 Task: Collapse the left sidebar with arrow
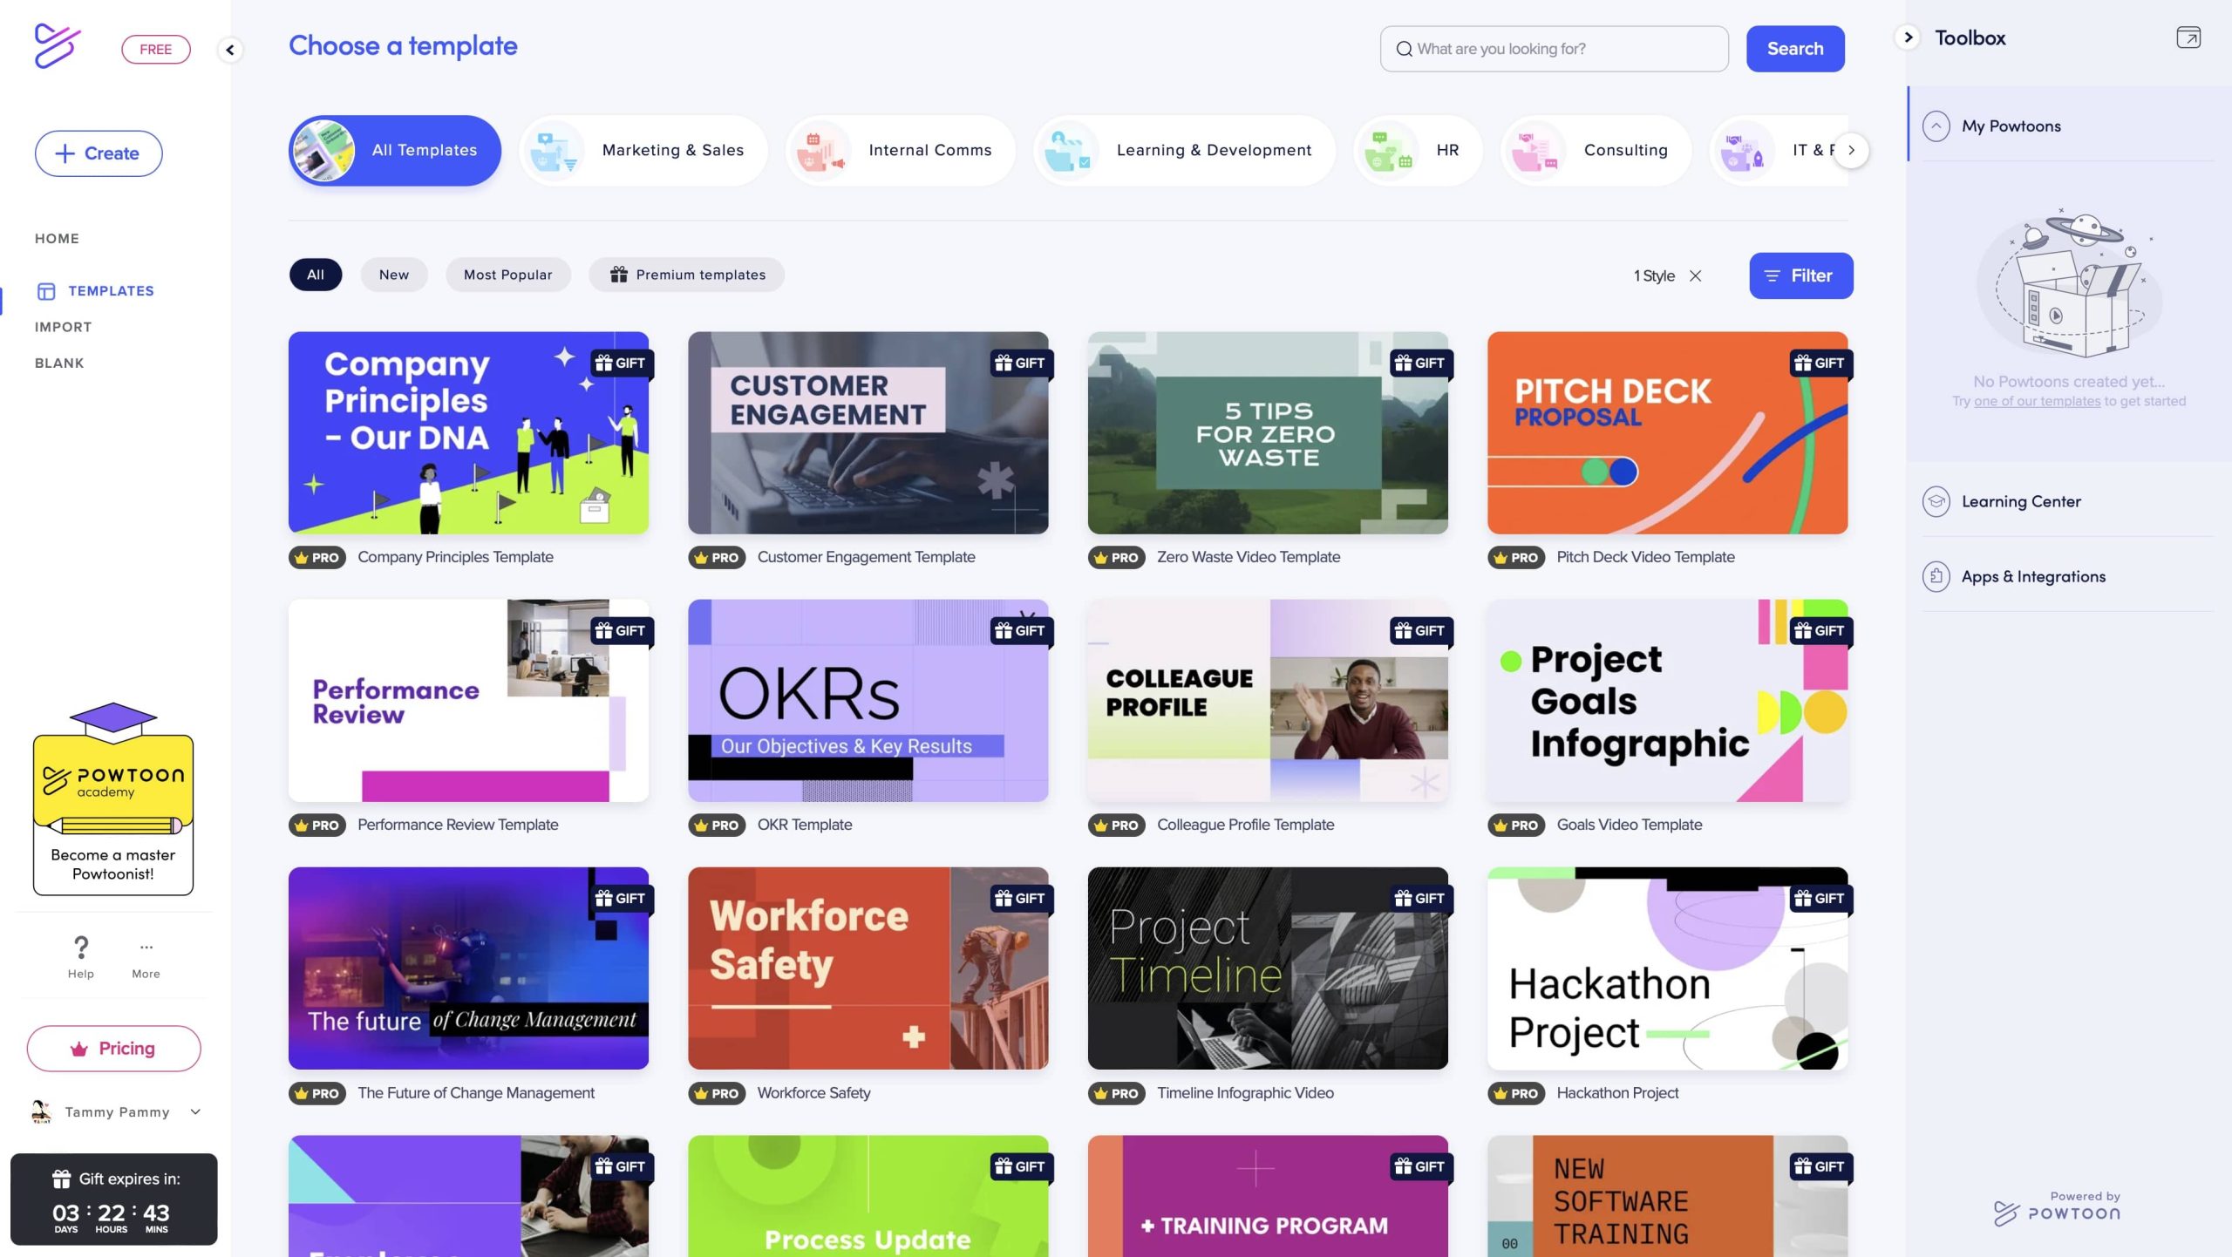pos(230,50)
